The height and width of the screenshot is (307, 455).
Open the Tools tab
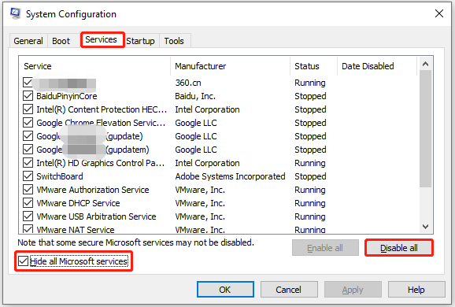pyautogui.click(x=174, y=41)
